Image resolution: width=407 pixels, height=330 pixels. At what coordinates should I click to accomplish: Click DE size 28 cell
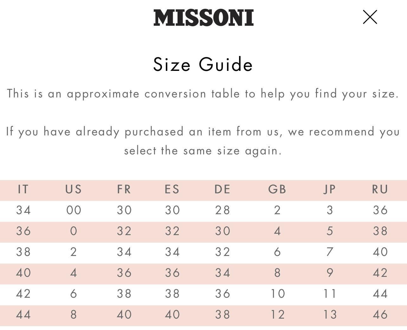(222, 210)
